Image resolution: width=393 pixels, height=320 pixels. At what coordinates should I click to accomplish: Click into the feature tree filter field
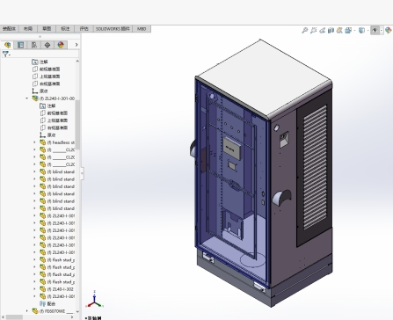pos(44,54)
